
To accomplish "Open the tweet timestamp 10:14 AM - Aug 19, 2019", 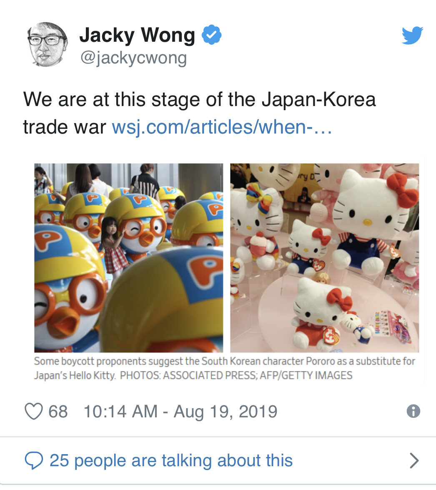I will pos(180,411).
